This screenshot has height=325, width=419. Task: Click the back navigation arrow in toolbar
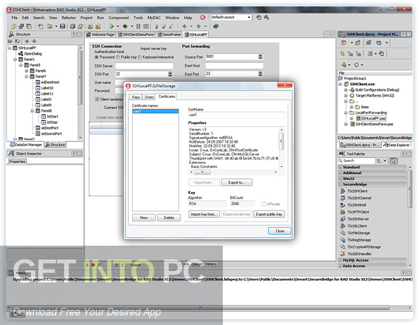point(184,26)
